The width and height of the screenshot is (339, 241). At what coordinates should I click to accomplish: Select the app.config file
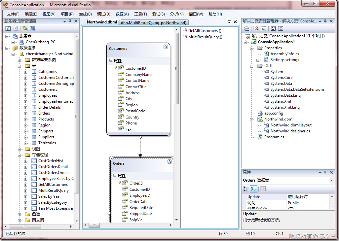tap(274, 113)
